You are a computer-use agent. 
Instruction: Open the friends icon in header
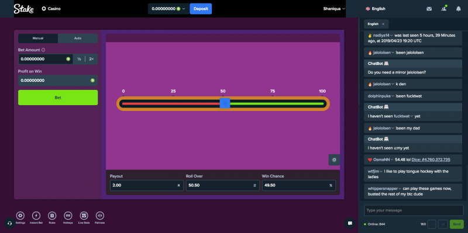[x=443, y=9]
